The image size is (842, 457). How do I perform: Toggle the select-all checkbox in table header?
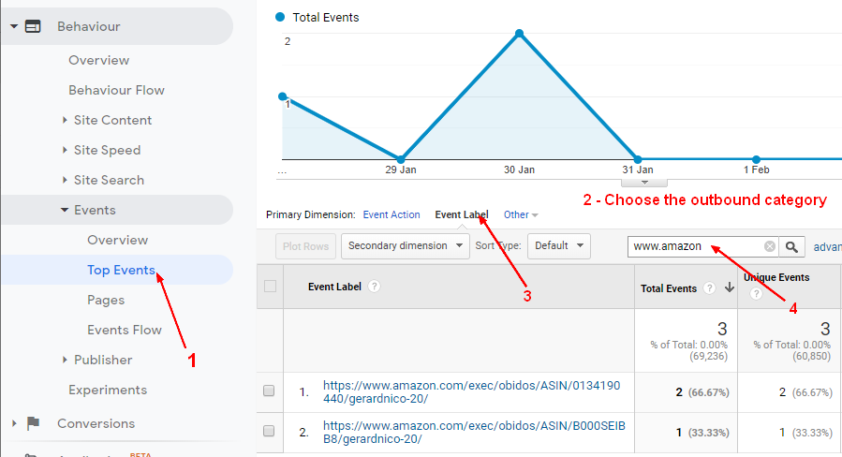click(x=270, y=287)
